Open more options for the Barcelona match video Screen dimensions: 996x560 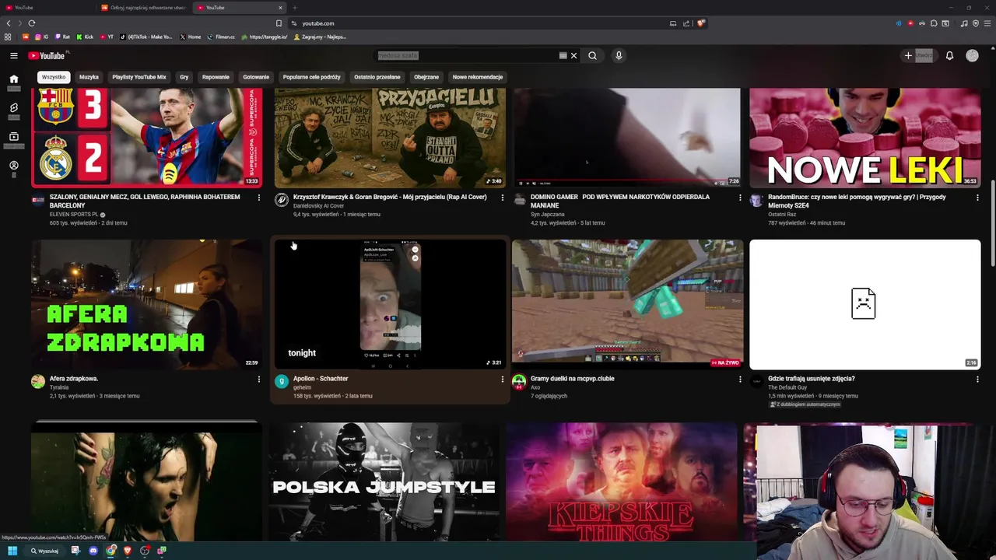259,198
